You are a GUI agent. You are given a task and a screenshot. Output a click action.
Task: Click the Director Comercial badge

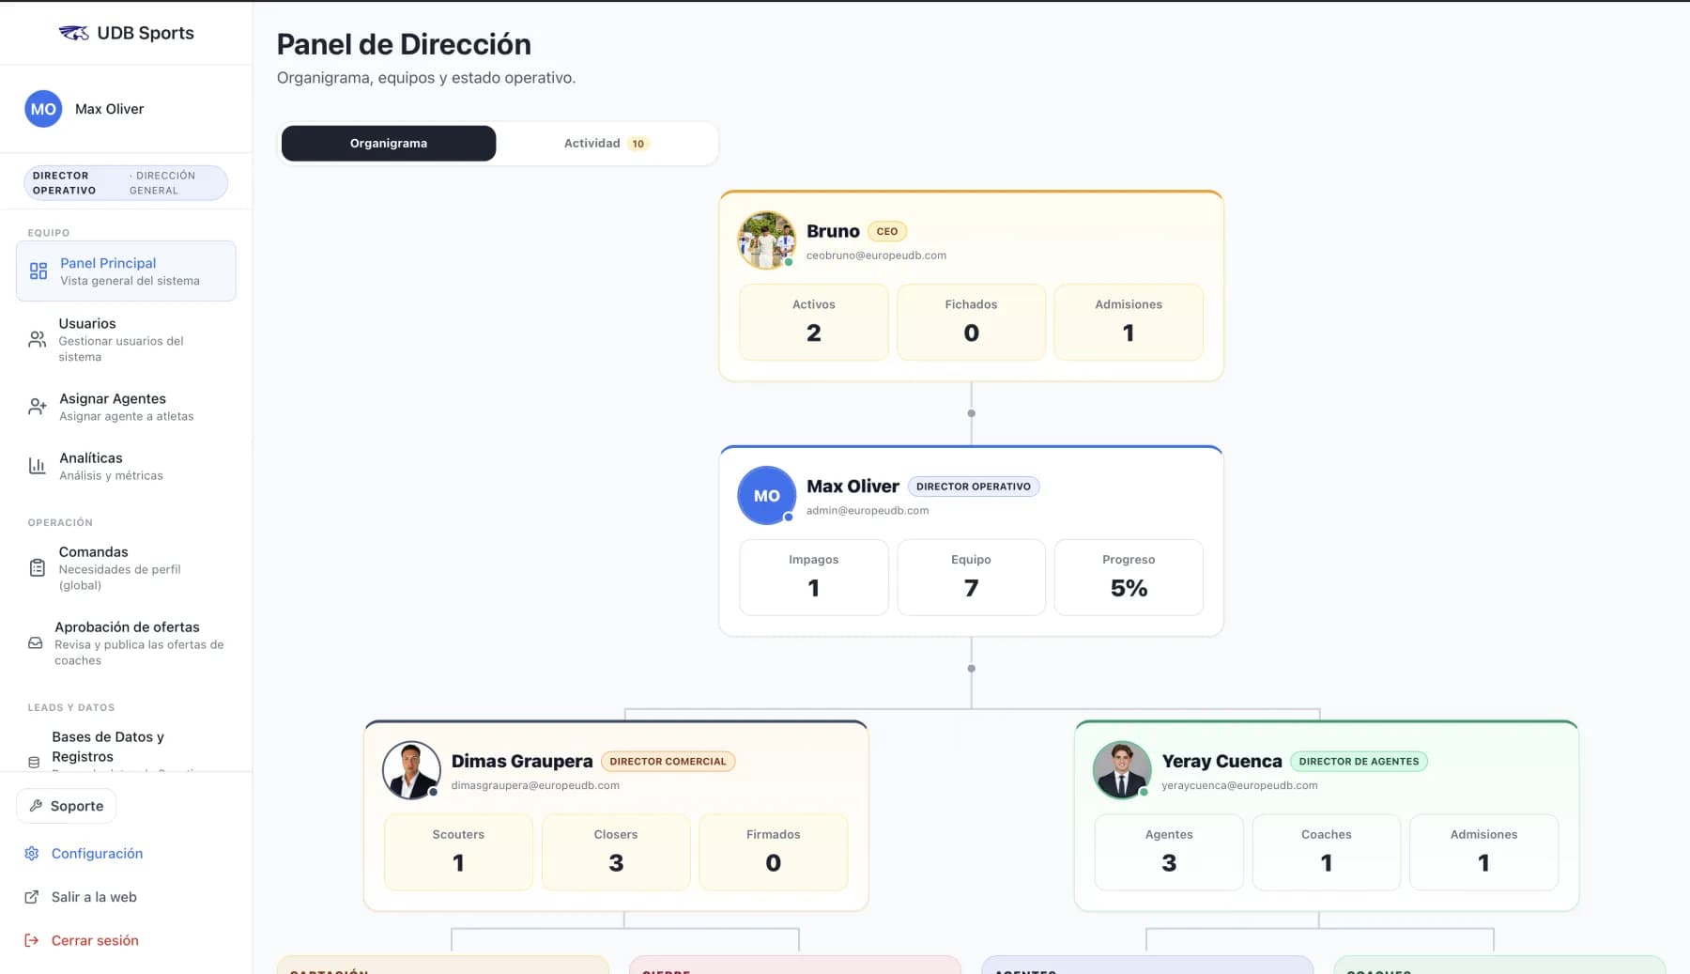point(668,762)
